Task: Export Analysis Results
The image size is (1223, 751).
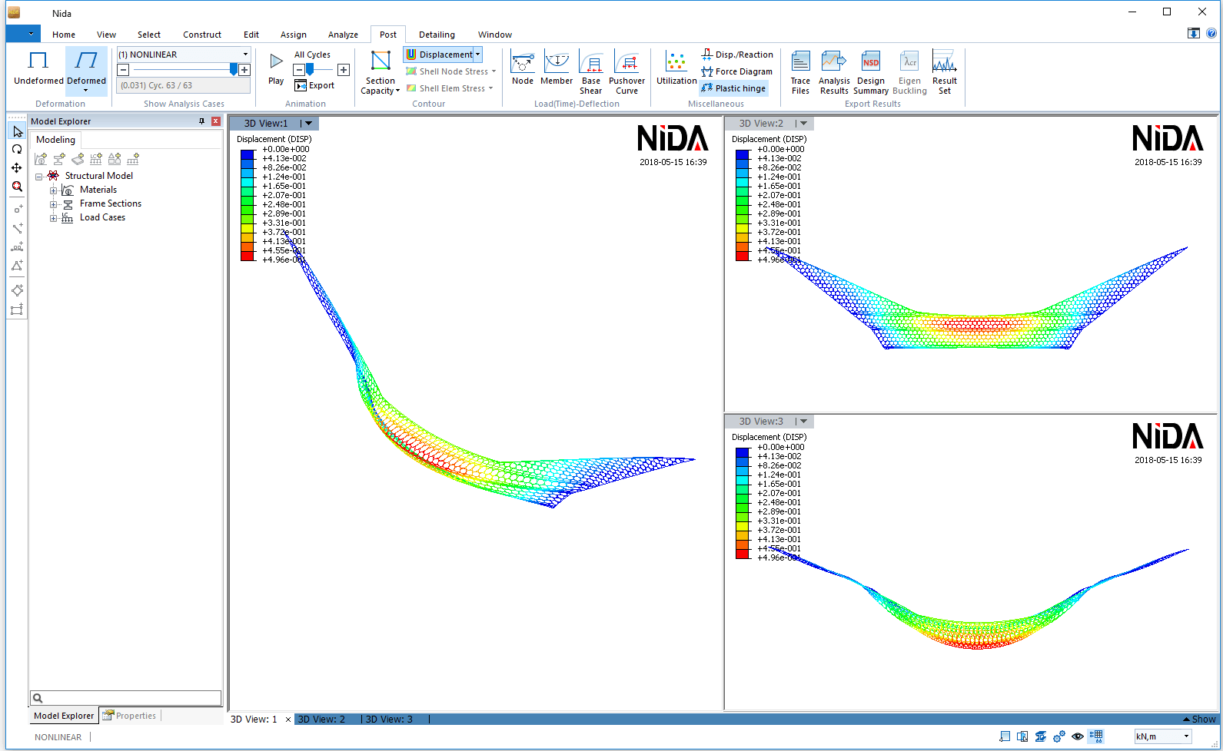Action: pyautogui.click(x=834, y=73)
